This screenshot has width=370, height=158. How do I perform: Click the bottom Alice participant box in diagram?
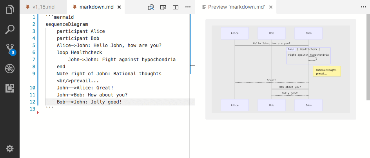pos(234,105)
